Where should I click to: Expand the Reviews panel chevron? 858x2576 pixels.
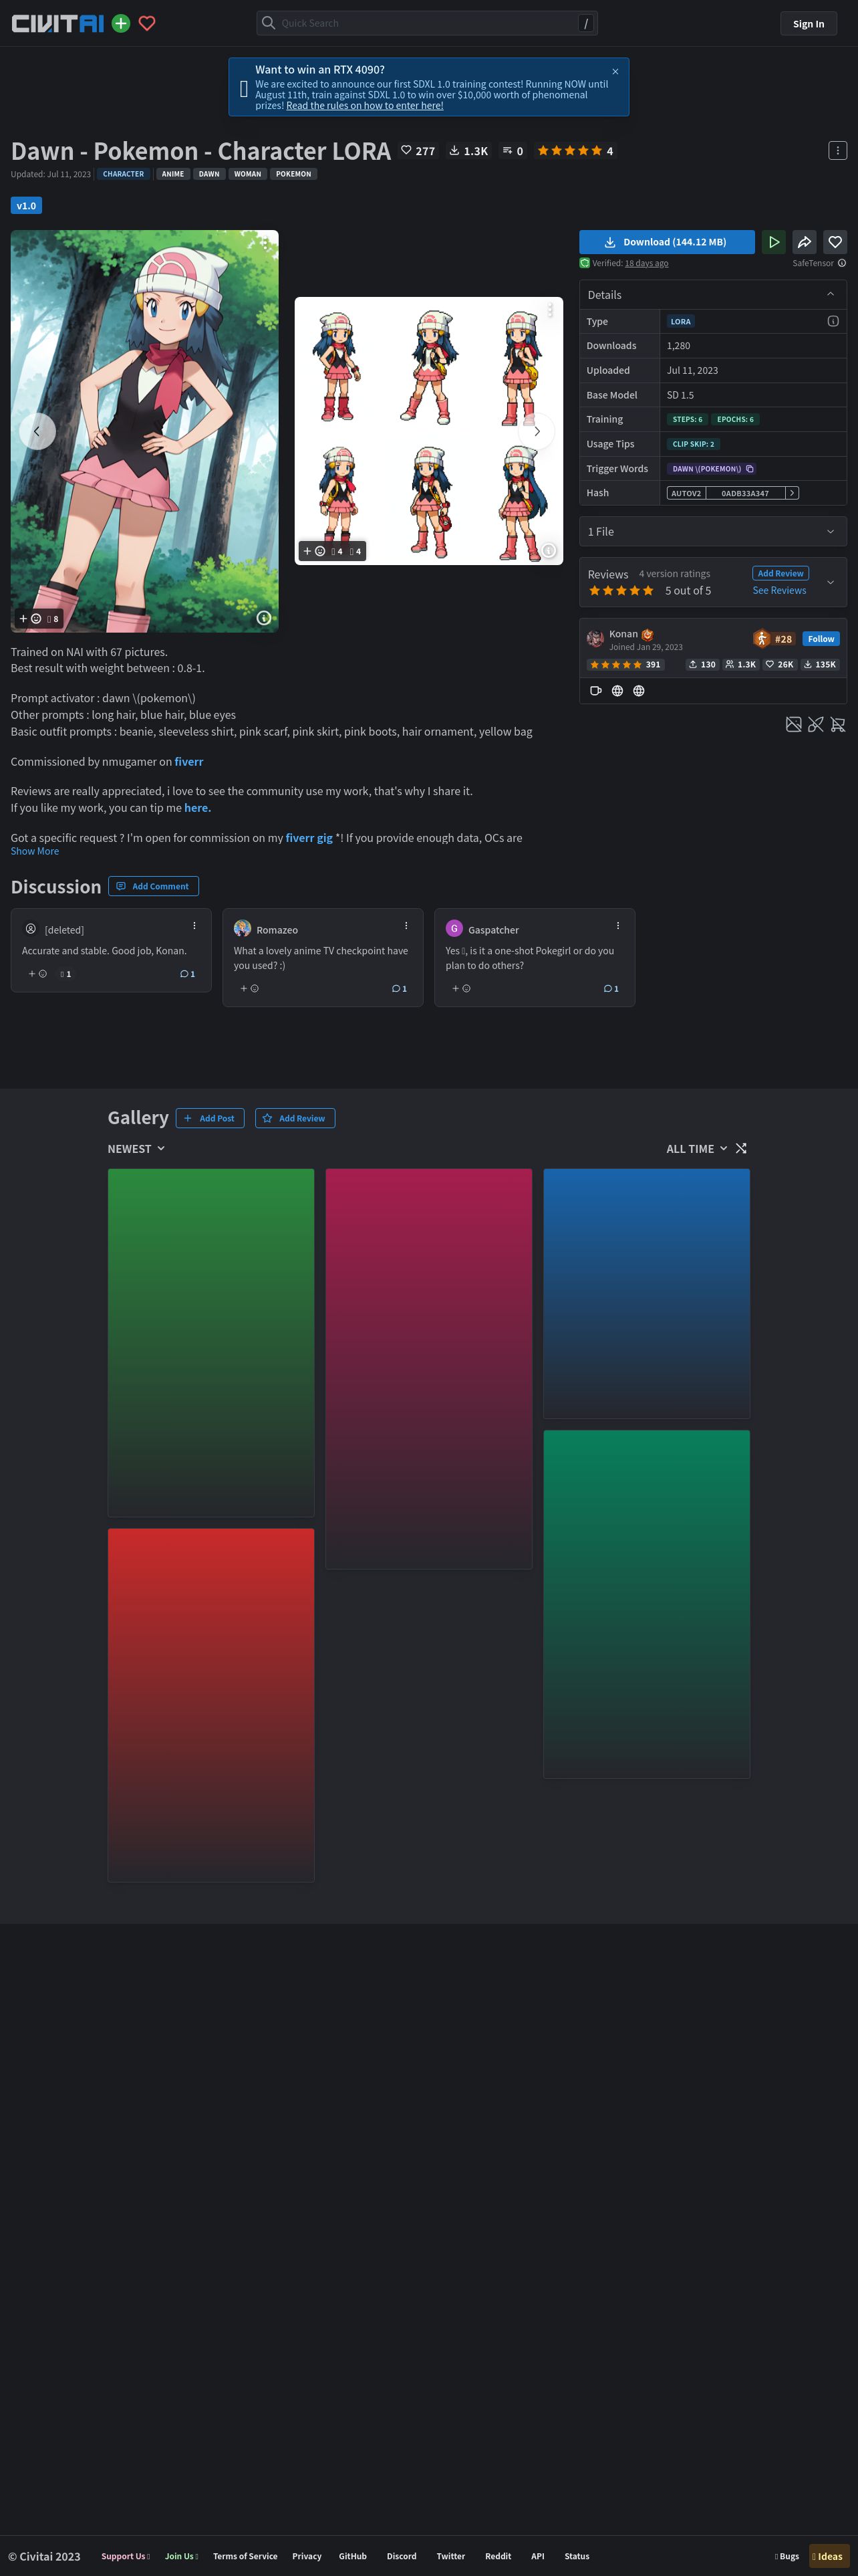(x=830, y=582)
